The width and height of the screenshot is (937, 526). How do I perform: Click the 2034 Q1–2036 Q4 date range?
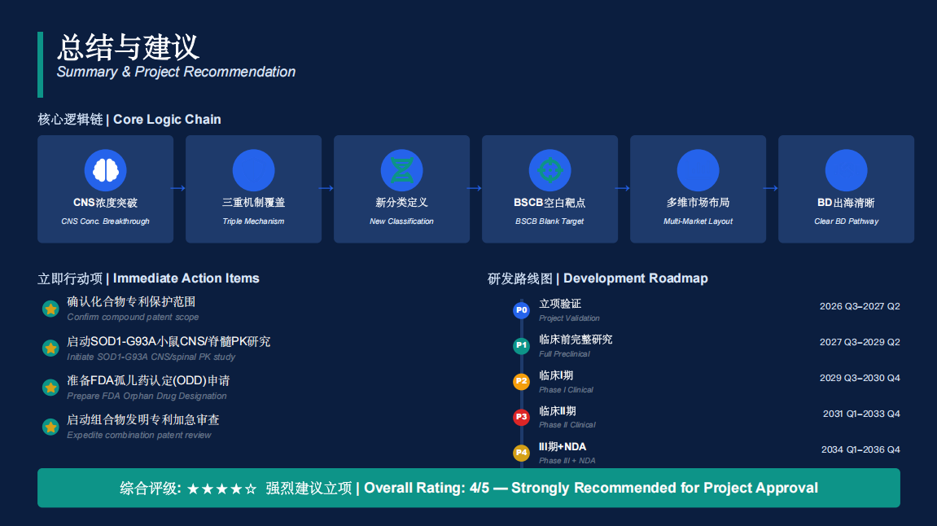tap(860, 449)
